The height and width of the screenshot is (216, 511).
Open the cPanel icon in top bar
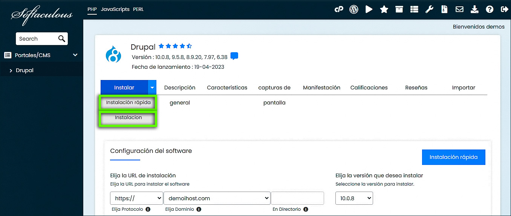pyautogui.click(x=339, y=9)
